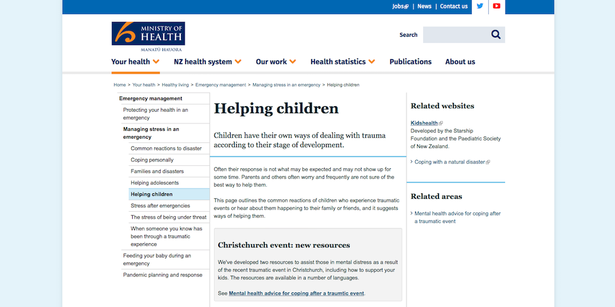Open the Contact us link
This screenshot has width=615, height=307.
pyautogui.click(x=454, y=7)
